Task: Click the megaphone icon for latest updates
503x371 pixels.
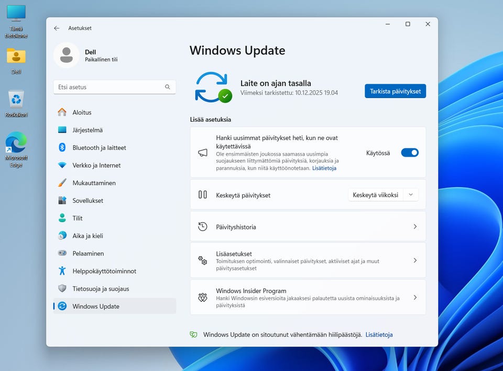Action: click(203, 153)
